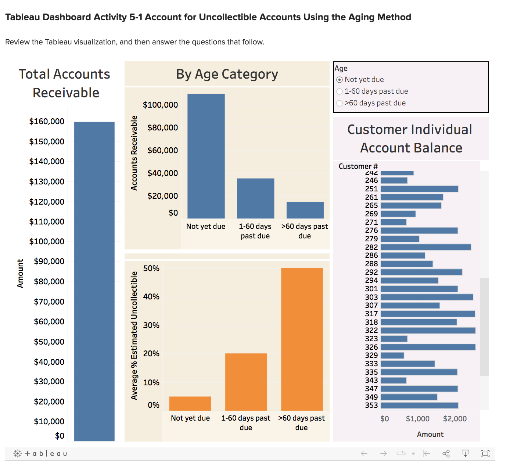The image size is (521, 468).
Task: Select the 'Not yet due' bar in By Age Category
Action: (206, 154)
